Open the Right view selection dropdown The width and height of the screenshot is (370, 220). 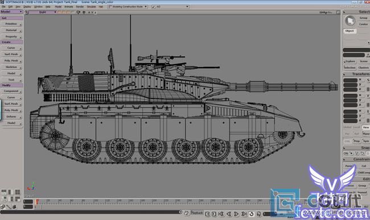(43, 13)
